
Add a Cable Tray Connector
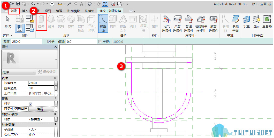(201, 24)
